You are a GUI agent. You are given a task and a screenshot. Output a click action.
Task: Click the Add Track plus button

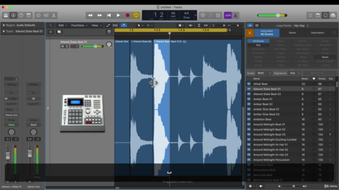pos(51,32)
